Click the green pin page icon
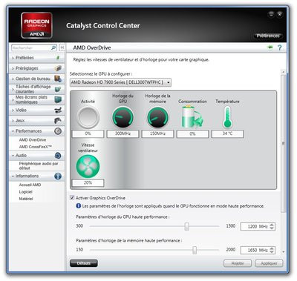The width and height of the screenshot is (297, 281). tap(270, 47)
